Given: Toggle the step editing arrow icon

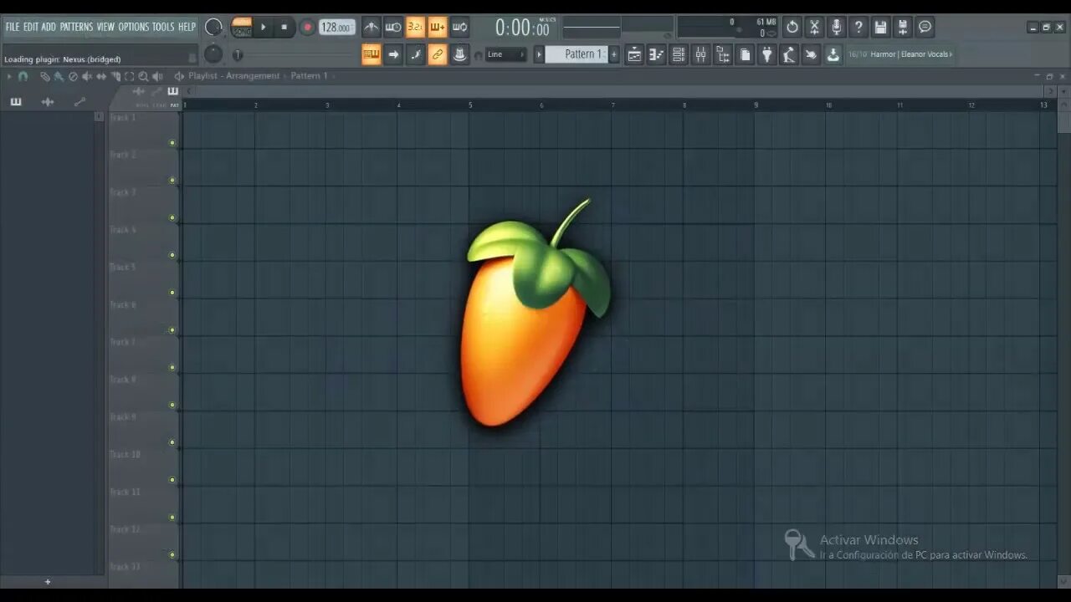Looking at the screenshot, I should (x=393, y=54).
